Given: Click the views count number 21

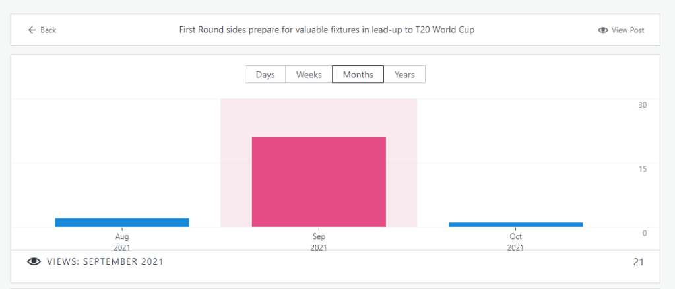Looking at the screenshot, I should (x=638, y=262).
